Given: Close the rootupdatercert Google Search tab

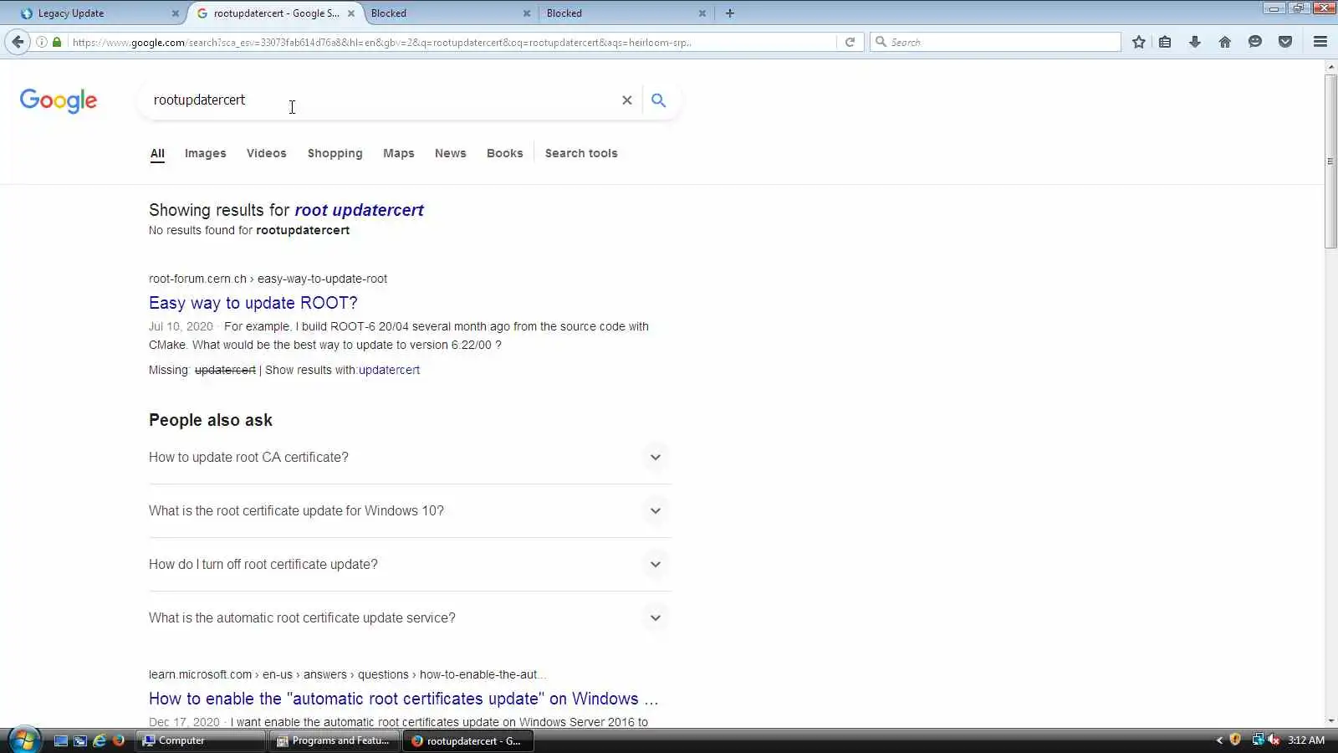Looking at the screenshot, I should point(351,13).
